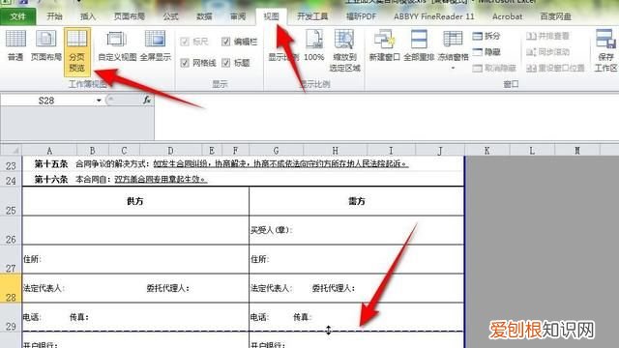
Task: Select column D header
Action: 170,151
